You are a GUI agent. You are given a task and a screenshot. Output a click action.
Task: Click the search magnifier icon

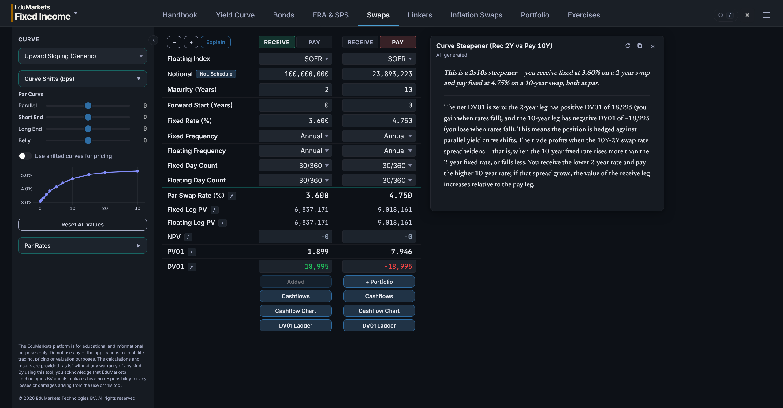(x=721, y=15)
